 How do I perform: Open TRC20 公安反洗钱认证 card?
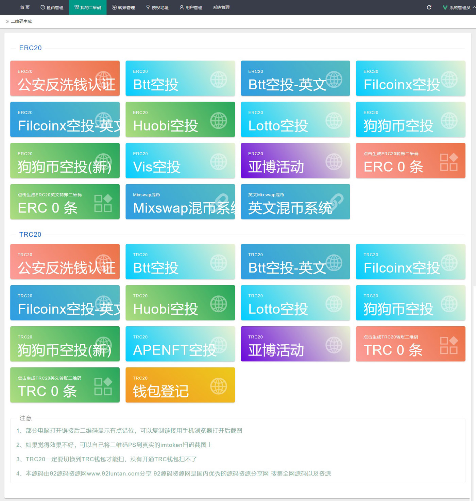[65, 261]
